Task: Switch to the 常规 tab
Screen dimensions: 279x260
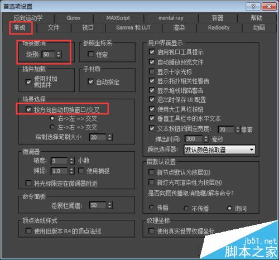Action: (x=20, y=28)
